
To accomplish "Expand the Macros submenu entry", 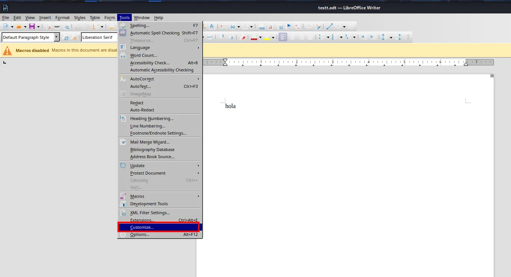I will pyautogui.click(x=160, y=196).
